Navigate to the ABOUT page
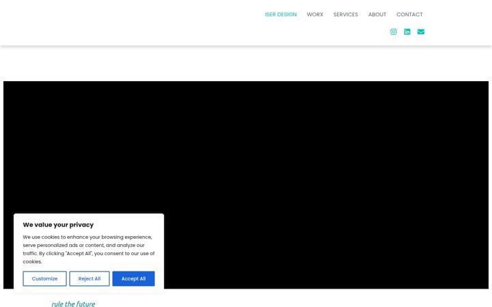This screenshot has height=307, width=492. [377, 14]
